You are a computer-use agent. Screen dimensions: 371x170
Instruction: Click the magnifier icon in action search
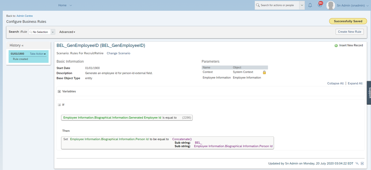coord(258,5)
